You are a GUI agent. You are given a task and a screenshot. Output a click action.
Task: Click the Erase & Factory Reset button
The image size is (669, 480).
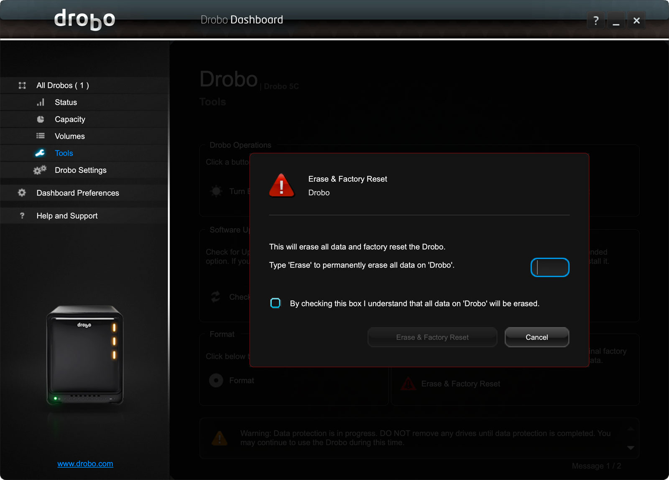[432, 337]
